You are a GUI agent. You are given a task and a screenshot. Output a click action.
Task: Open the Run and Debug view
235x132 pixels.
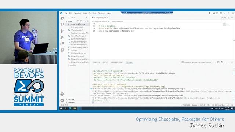[62, 37]
